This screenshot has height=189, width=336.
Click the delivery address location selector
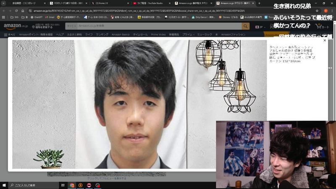(46, 26)
